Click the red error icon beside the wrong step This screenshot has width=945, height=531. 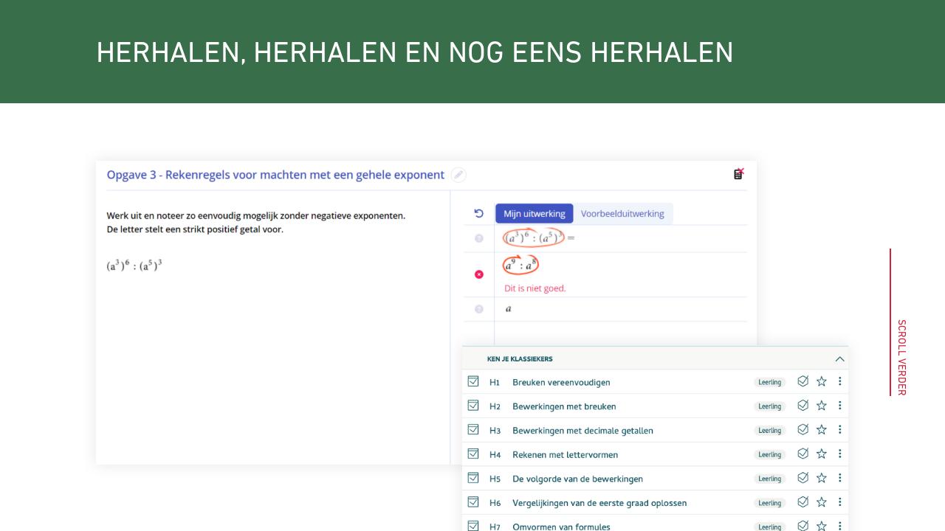pyautogui.click(x=478, y=274)
